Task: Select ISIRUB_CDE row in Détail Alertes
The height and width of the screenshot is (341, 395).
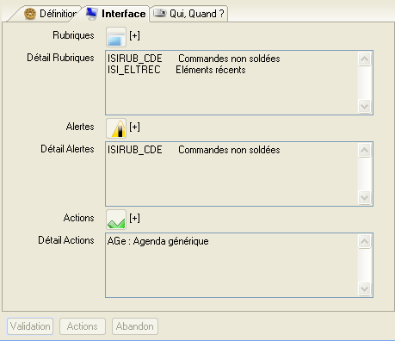Action: click(194, 150)
